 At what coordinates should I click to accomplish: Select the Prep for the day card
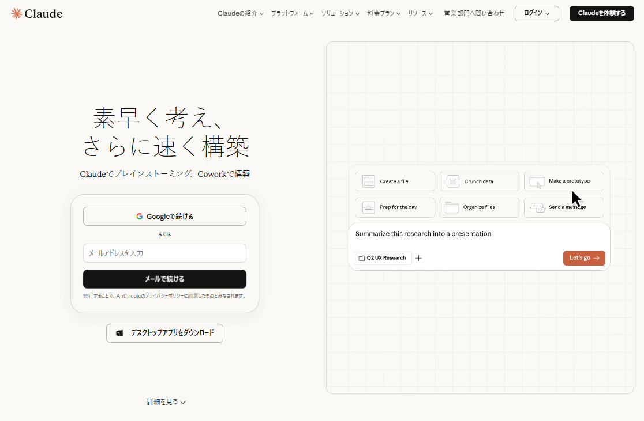tap(395, 207)
